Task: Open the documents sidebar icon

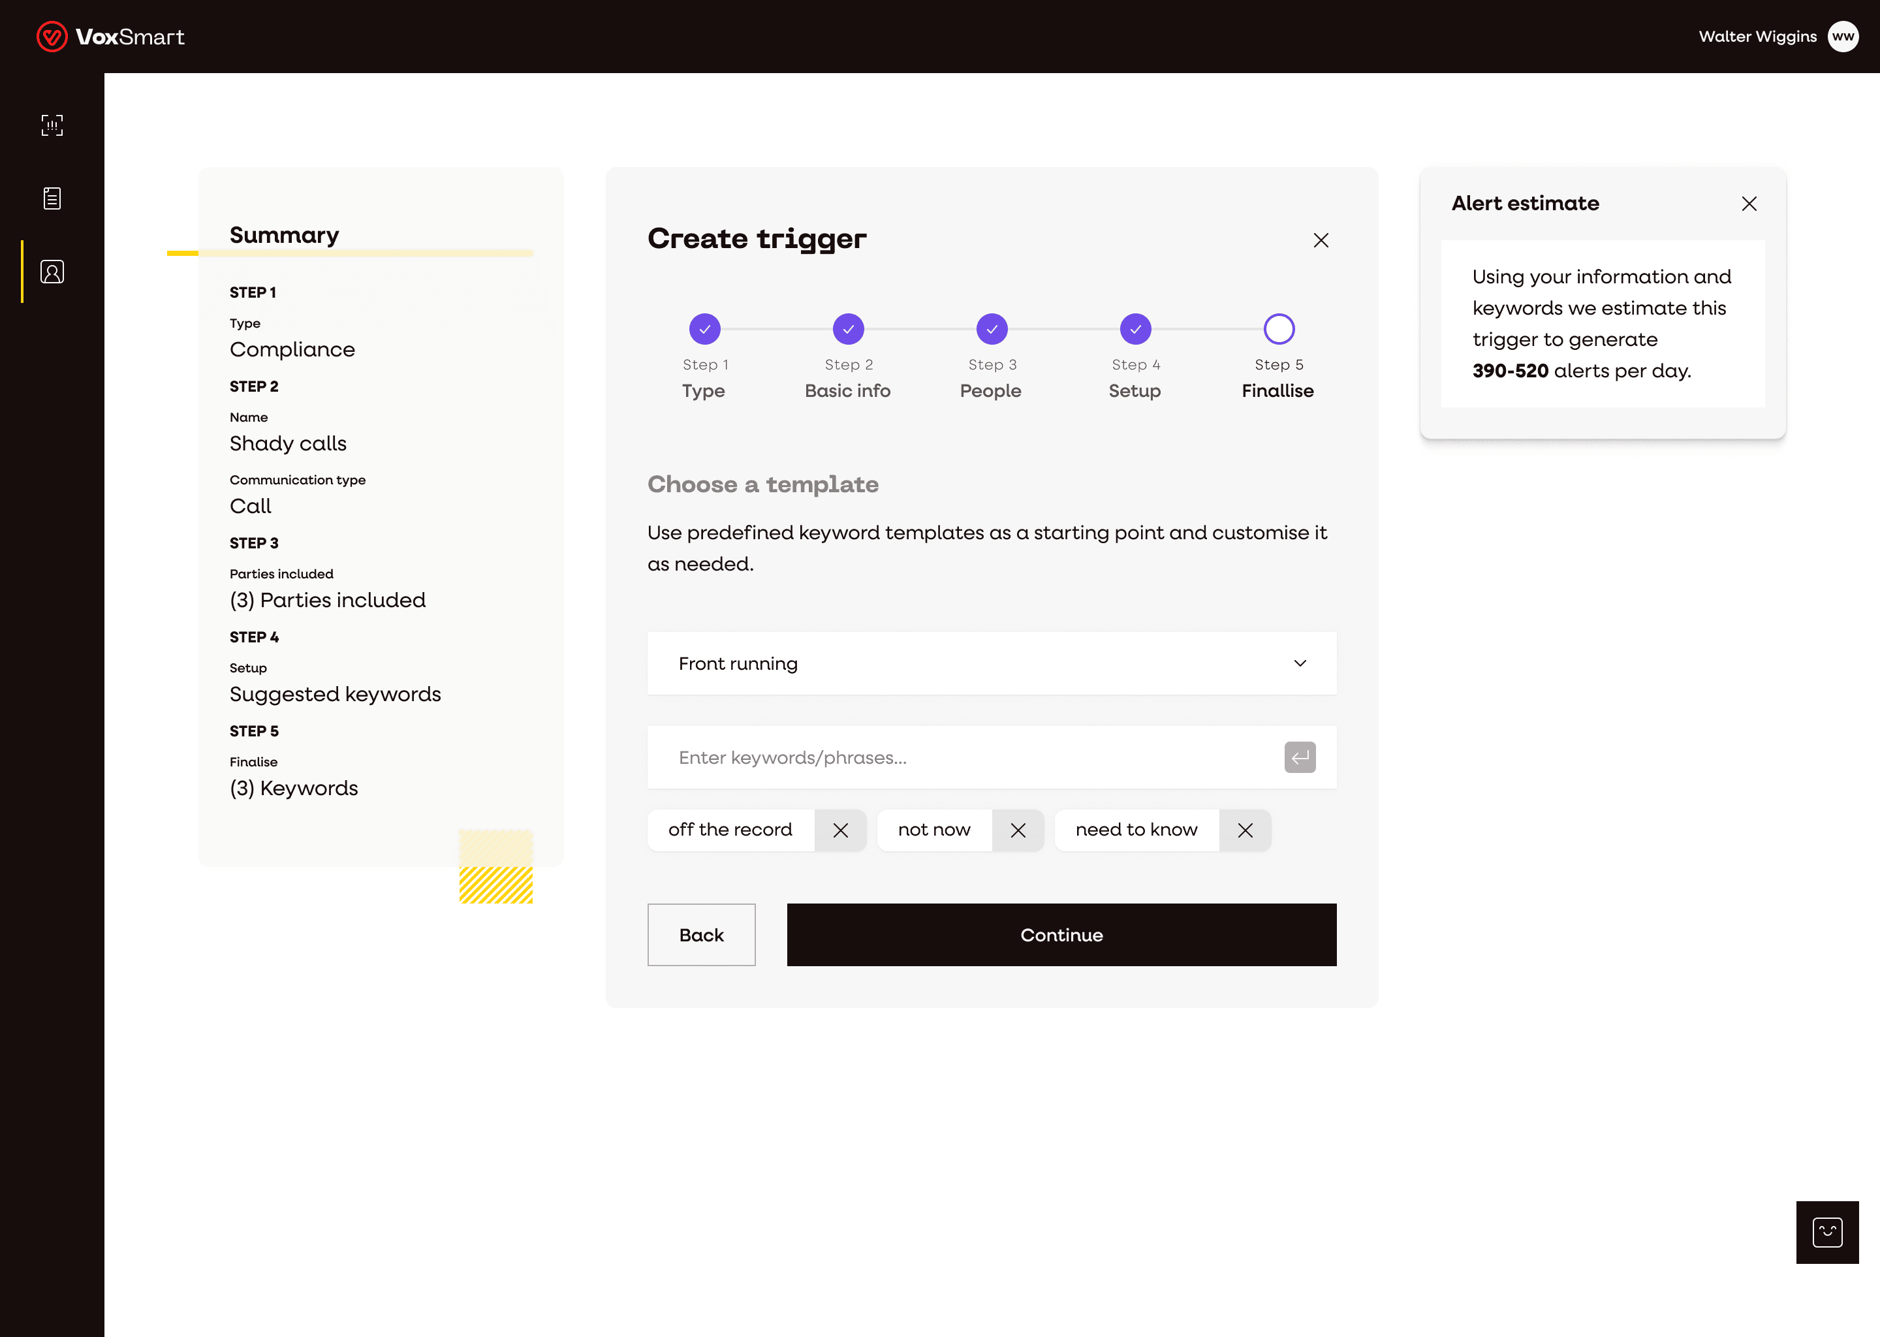Action: (52, 198)
